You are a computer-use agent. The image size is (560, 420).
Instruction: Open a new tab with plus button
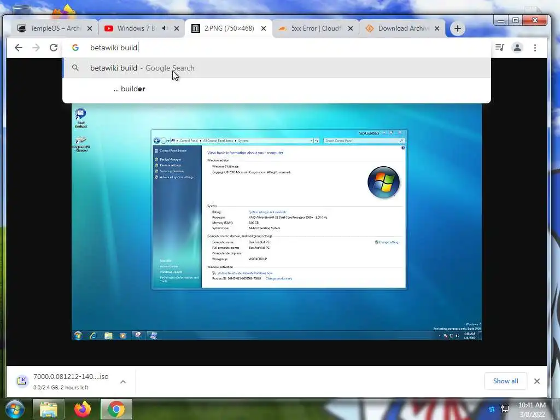pos(458,28)
